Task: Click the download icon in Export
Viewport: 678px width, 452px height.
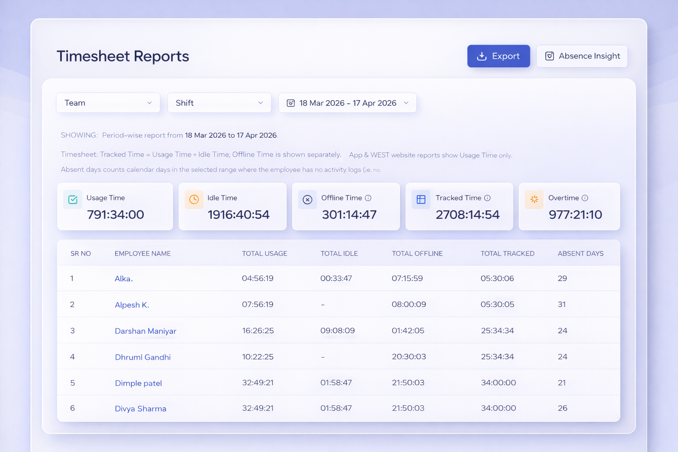Action: (x=482, y=56)
